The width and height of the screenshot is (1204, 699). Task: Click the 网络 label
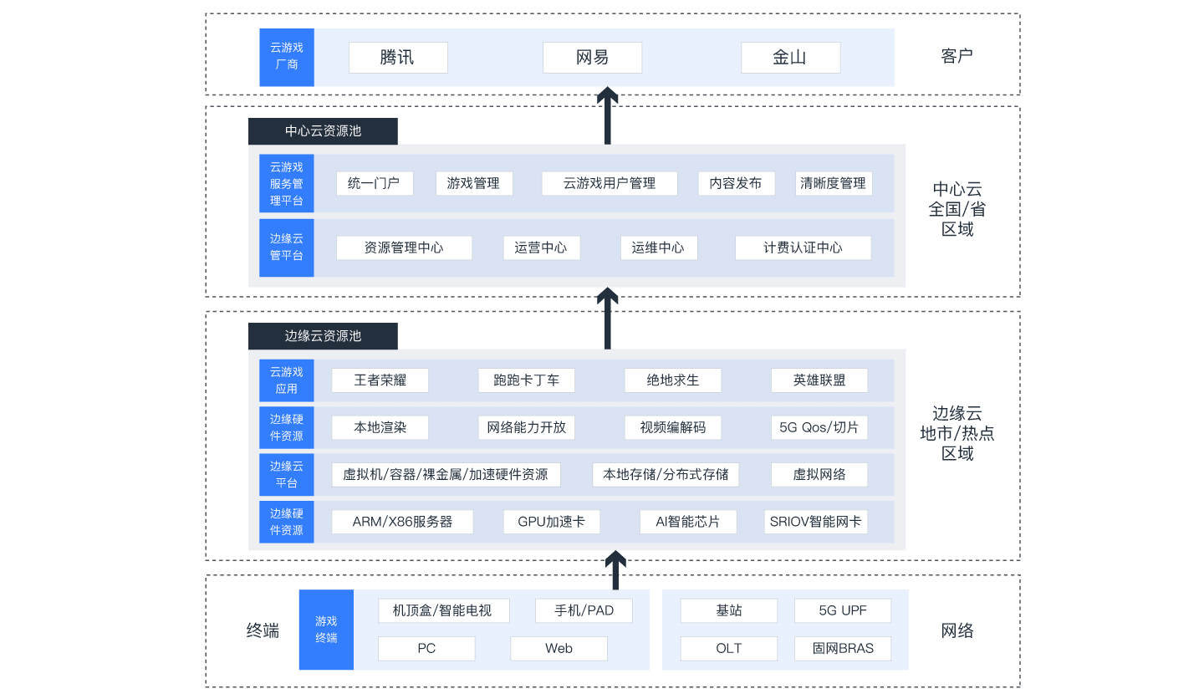(x=957, y=630)
